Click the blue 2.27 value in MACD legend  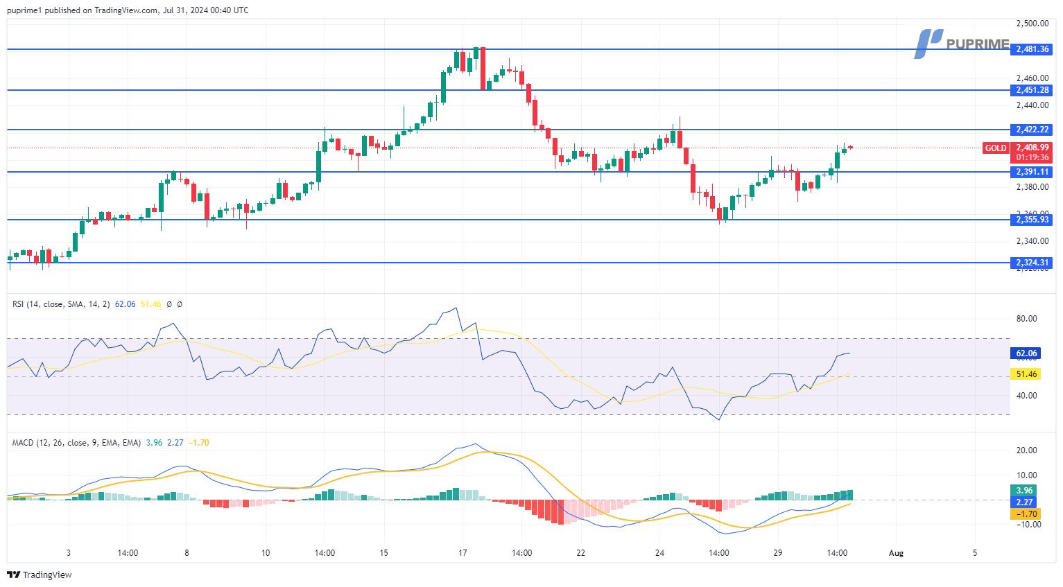175,443
